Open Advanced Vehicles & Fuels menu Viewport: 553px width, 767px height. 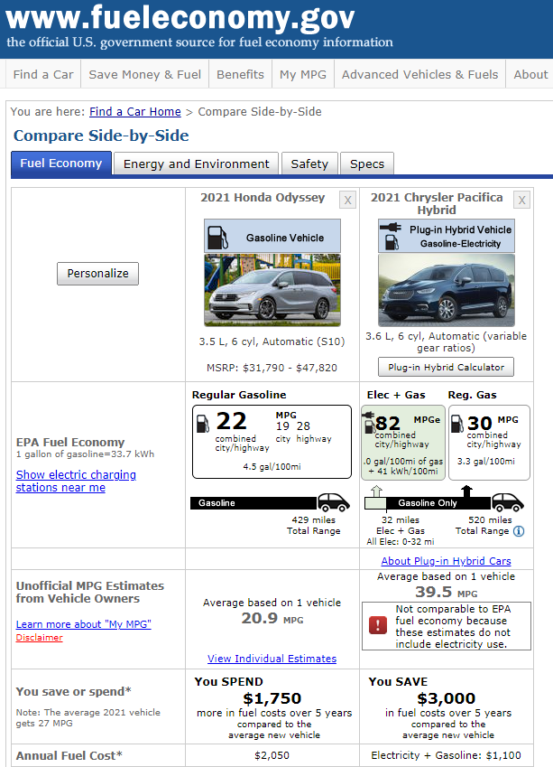point(419,74)
